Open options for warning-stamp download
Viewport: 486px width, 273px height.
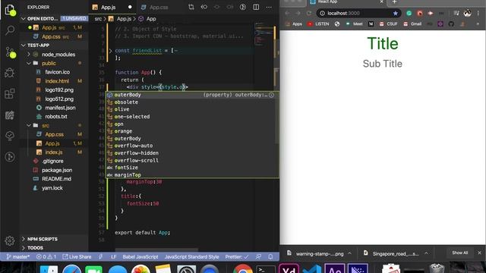[349, 253]
